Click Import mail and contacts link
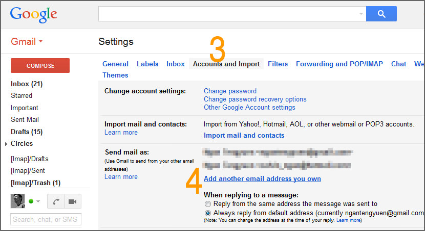Screen dimensions: 425x231 coord(244,135)
